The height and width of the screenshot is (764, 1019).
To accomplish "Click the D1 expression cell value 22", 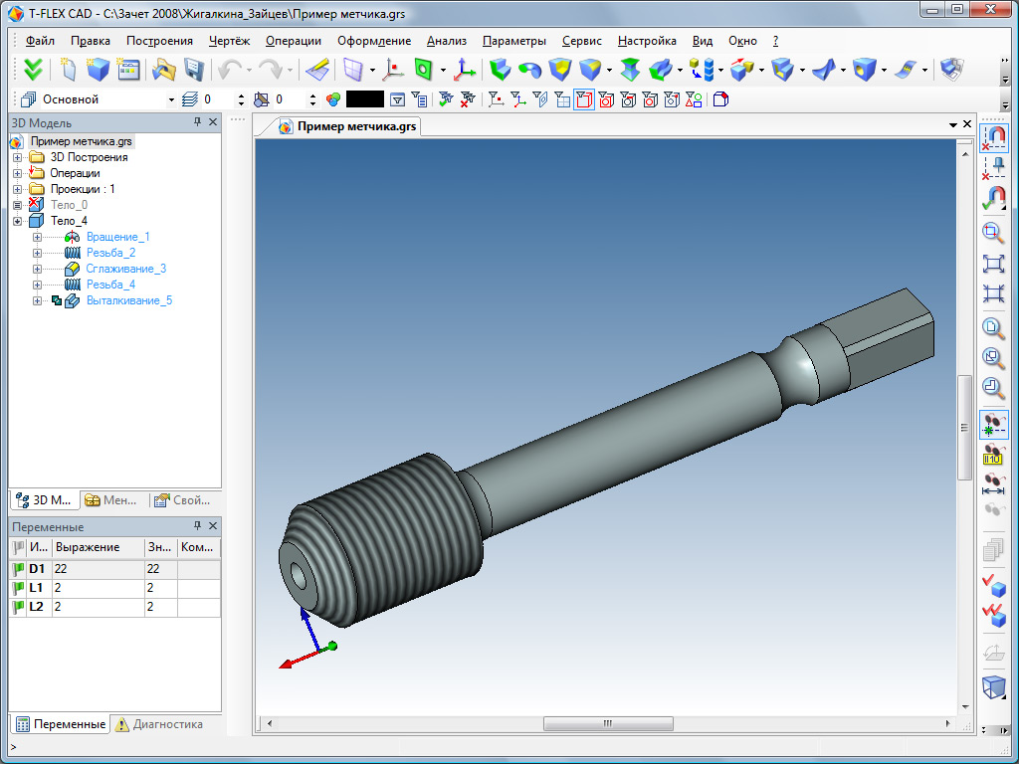I will click(98, 568).
